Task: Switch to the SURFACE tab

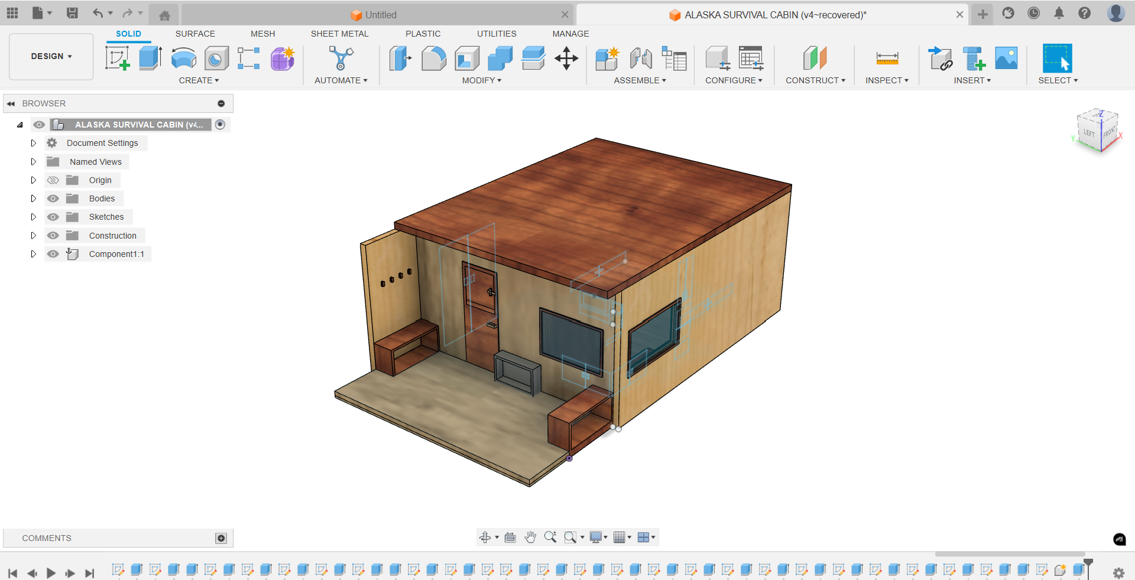Action: (195, 34)
